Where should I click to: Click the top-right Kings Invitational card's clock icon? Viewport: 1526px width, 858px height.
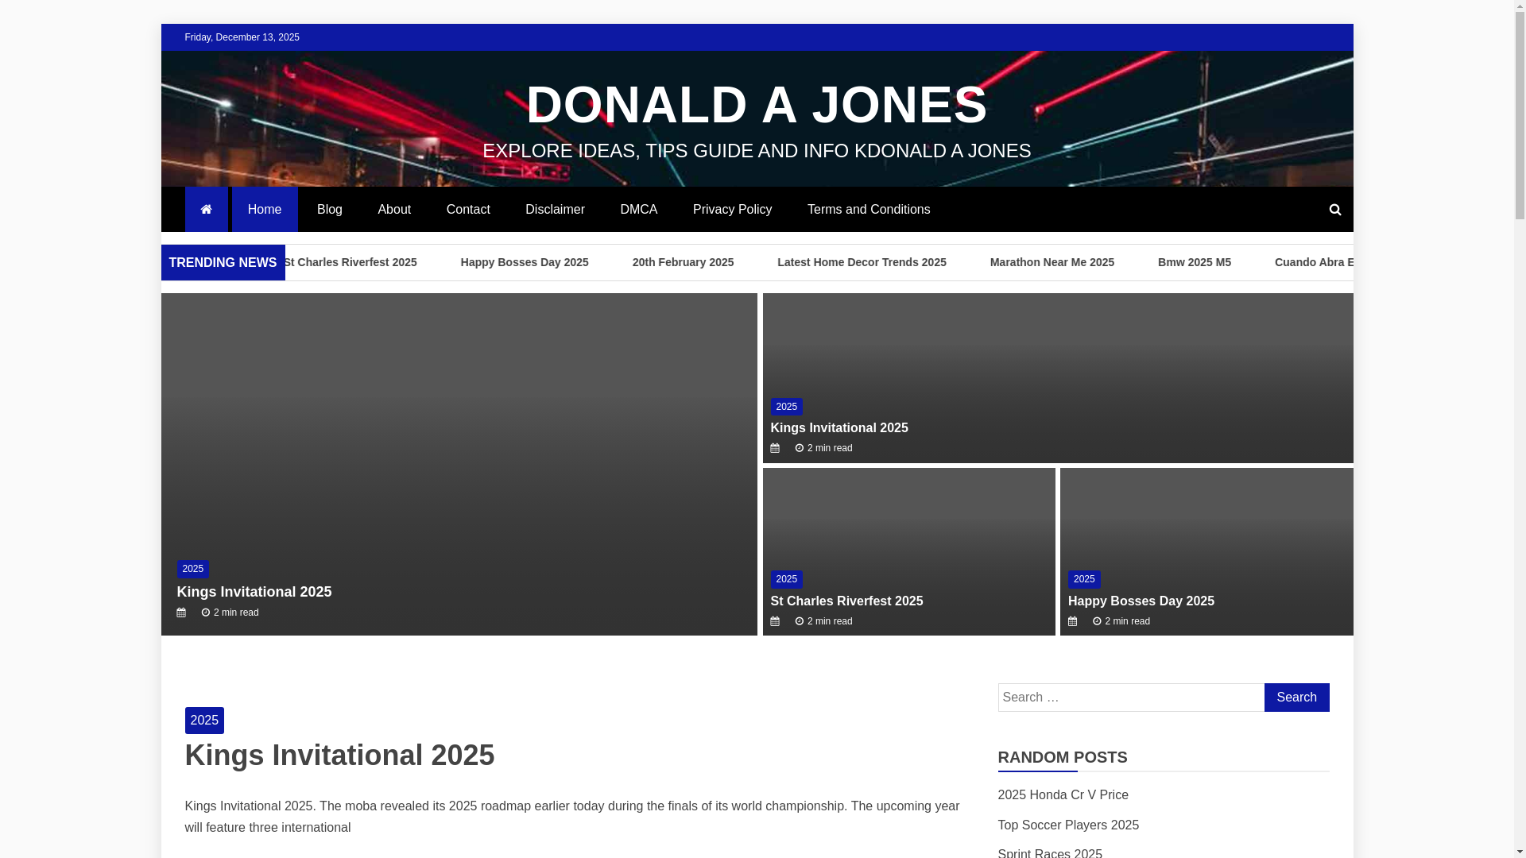pyautogui.click(x=799, y=448)
